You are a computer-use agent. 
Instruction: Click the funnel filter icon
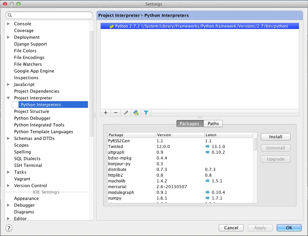(146, 113)
